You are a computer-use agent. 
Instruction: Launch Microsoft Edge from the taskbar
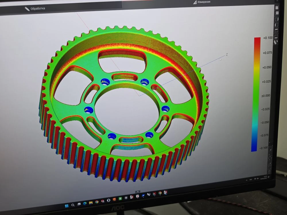(x=85, y=203)
